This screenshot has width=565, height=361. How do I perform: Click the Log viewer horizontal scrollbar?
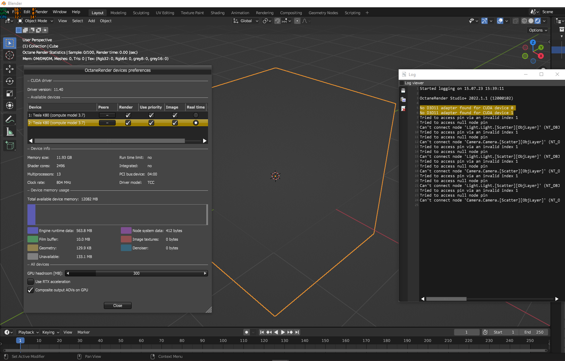tap(446, 299)
